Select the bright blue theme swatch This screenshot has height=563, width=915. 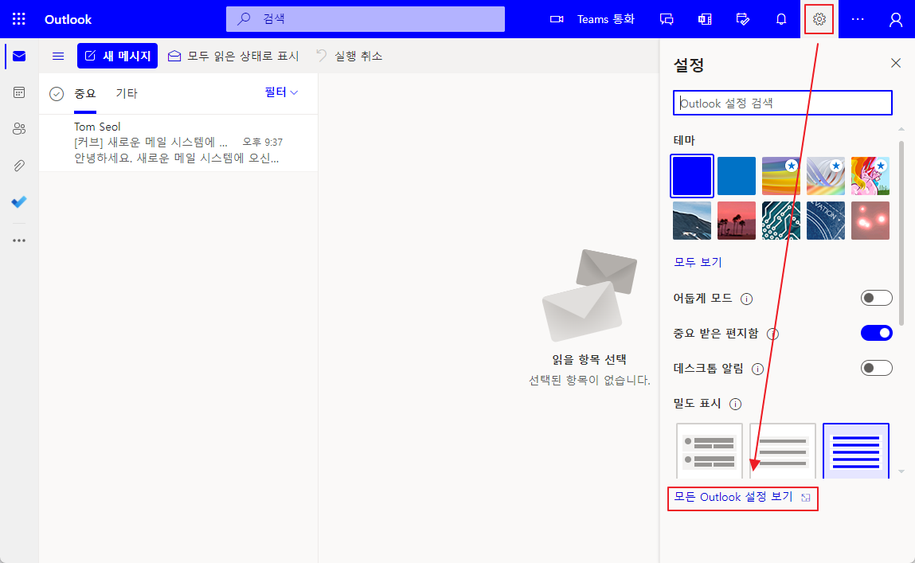coord(691,176)
